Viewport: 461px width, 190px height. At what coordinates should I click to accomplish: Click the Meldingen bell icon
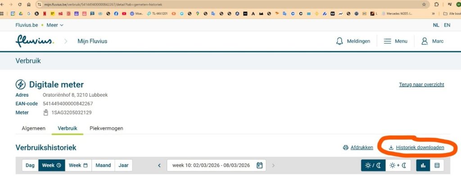340,41
